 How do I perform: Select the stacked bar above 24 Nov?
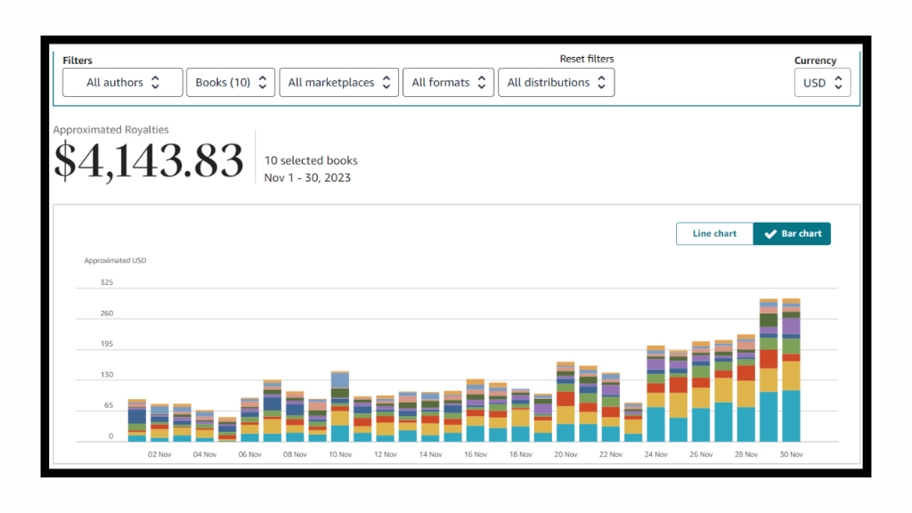coord(655,396)
